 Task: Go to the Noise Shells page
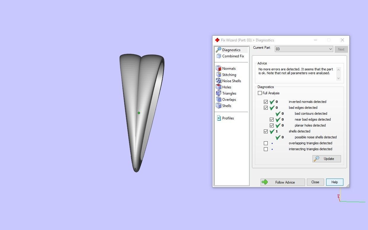(231, 81)
